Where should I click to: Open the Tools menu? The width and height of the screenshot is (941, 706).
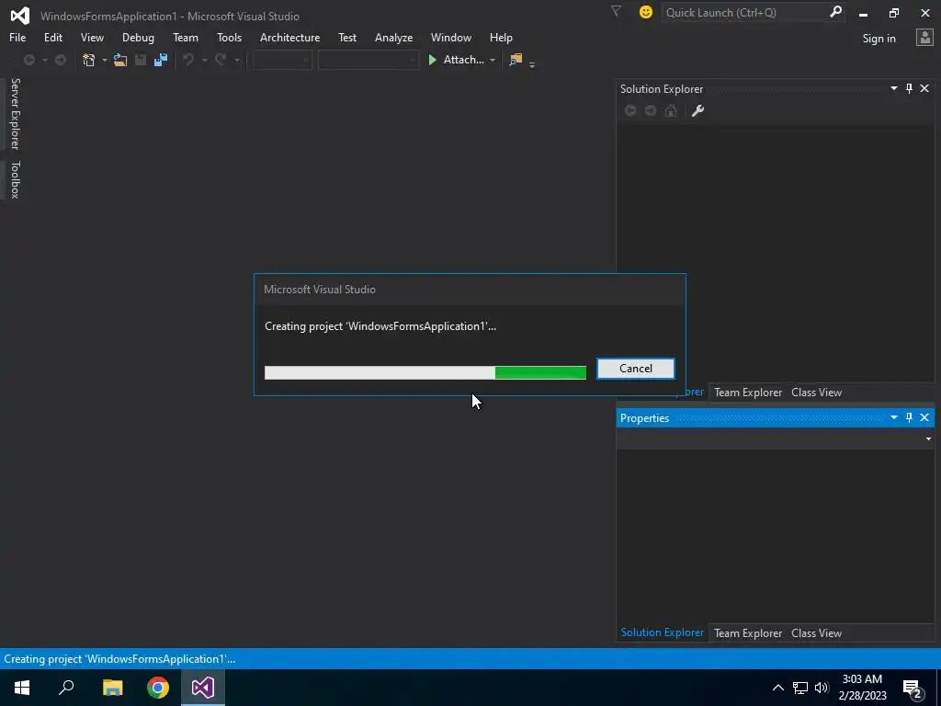[229, 37]
